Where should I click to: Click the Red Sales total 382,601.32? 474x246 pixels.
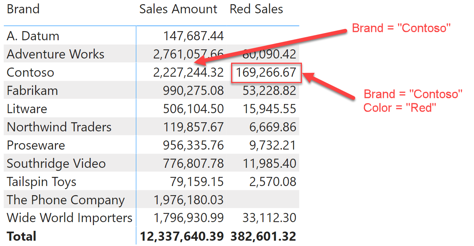[x=263, y=236]
